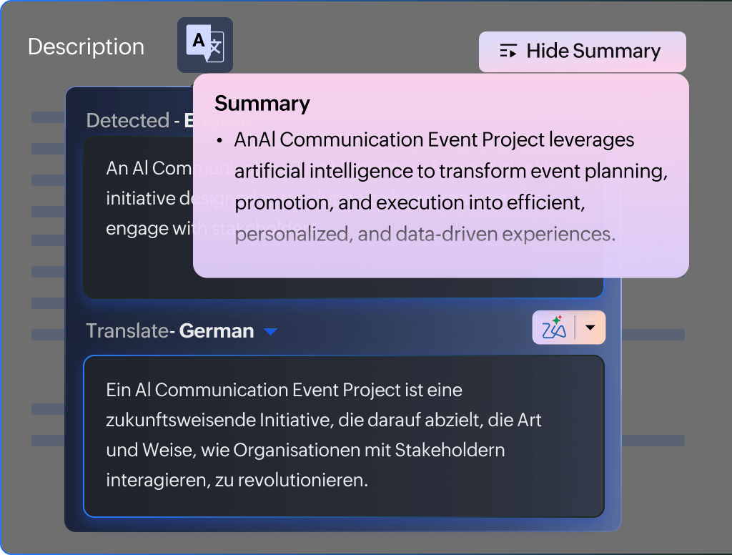
Task: Select the bullet point in the Summary
Action: (220, 139)
